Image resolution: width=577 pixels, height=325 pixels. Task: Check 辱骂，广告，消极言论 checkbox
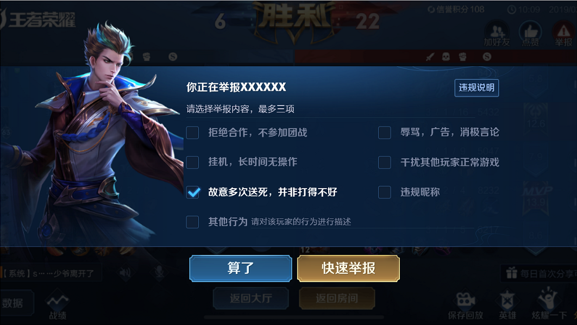(385, 133)
